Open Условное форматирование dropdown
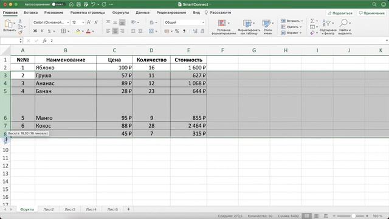 point(224,27)
